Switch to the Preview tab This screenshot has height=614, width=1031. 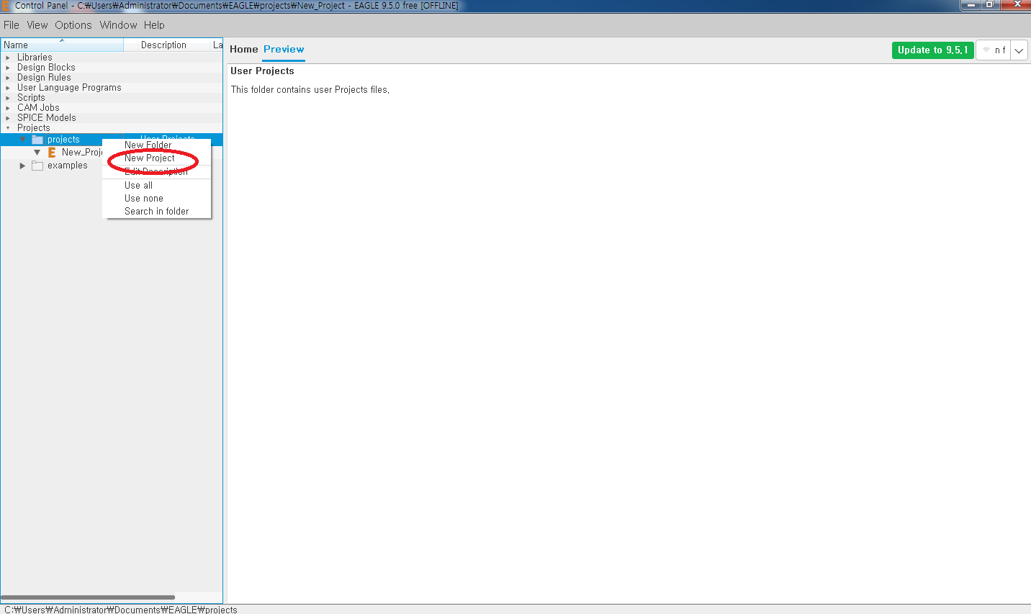pyautogui.click(x=284, y=50)
